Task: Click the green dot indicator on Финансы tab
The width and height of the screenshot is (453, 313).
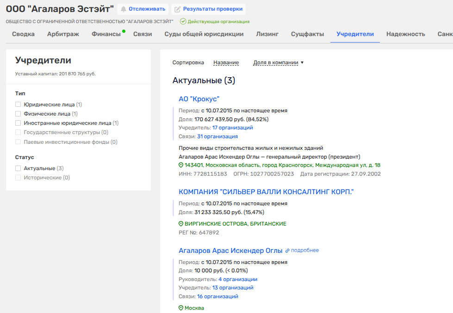Action: (124, 31)
